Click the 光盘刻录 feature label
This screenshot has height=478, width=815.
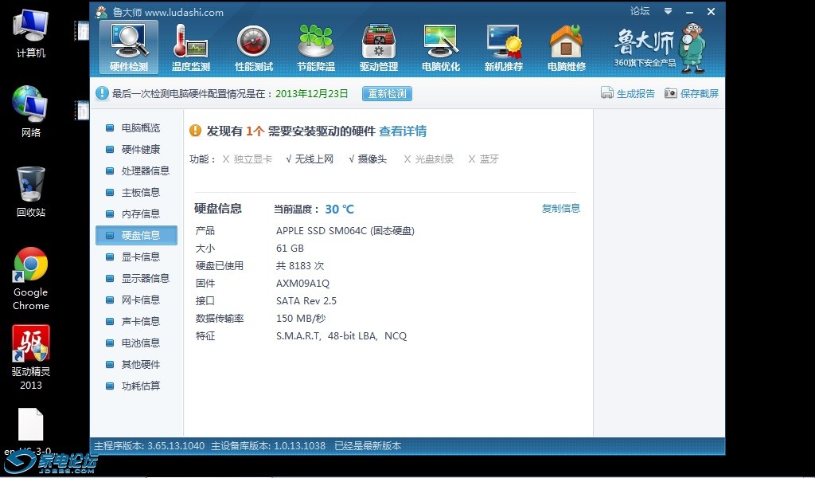pyautogui.click(x=434, y=159)
